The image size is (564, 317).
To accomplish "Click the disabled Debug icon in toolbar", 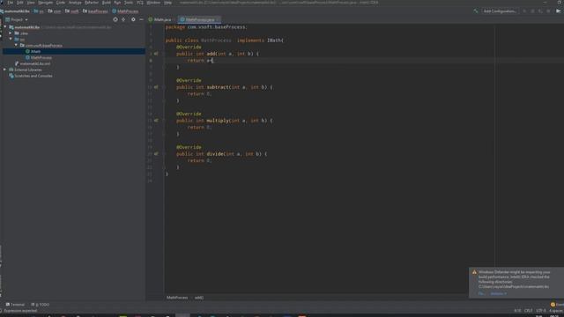I will tap(532, 11).
